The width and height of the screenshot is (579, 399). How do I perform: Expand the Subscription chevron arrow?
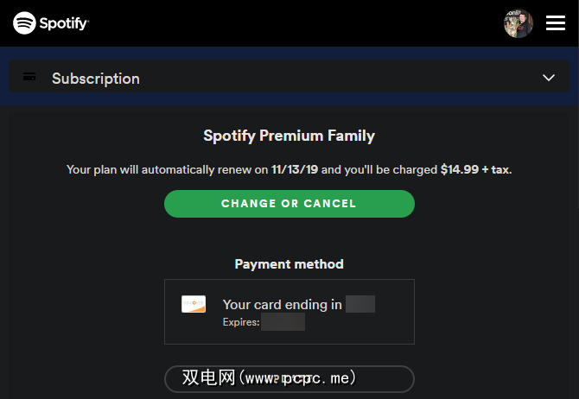click(549, 78)
